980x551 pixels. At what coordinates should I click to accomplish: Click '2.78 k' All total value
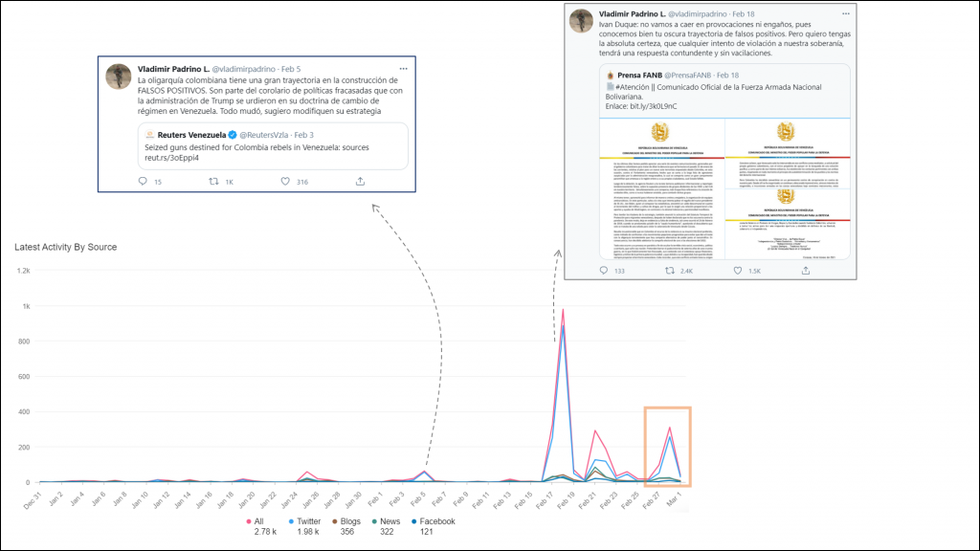point(265,532)
